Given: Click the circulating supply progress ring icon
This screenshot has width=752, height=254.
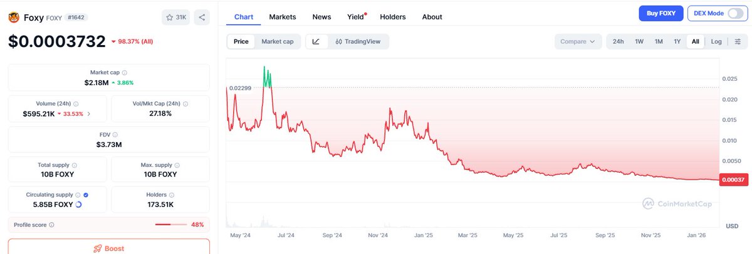Looking at the screenshot, I should tap(78, 205).
